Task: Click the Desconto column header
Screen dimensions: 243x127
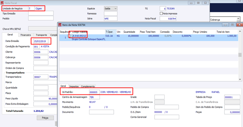Action: pos(182,32)
